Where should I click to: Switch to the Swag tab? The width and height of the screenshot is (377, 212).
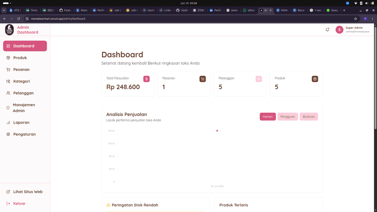(333, 10)
